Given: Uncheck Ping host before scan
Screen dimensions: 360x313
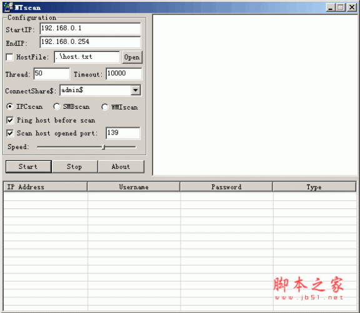Looking at the screenshot, I should click(x=10, y=120).
